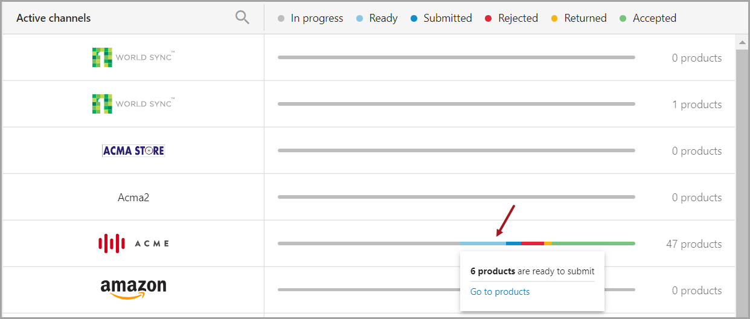This screenshot has height=319, width=750.
Task: Click the Accepted legend label
Action: [654, 18]
